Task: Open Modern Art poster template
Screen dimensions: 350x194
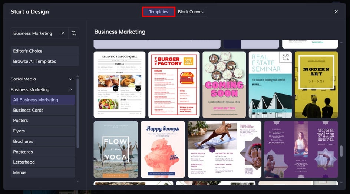Action: tap(316, 85)
